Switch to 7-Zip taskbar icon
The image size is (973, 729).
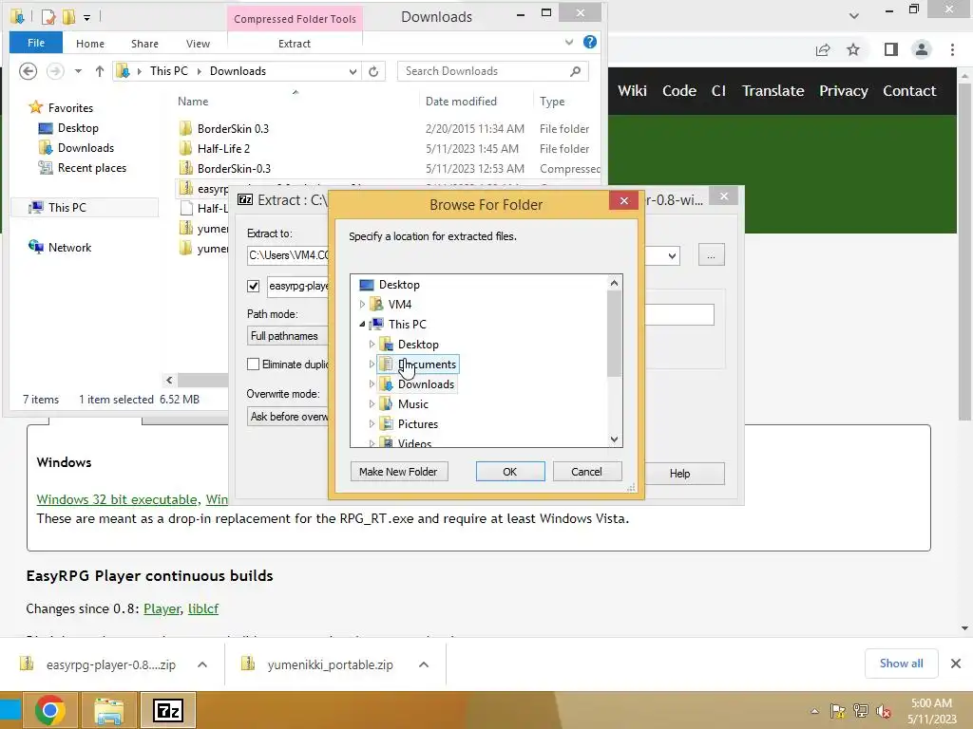pyautogui.click(x=168, y=710)
